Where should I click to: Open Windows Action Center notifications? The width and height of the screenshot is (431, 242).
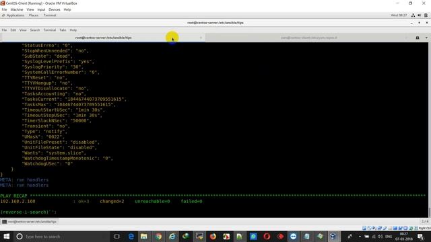420,236
